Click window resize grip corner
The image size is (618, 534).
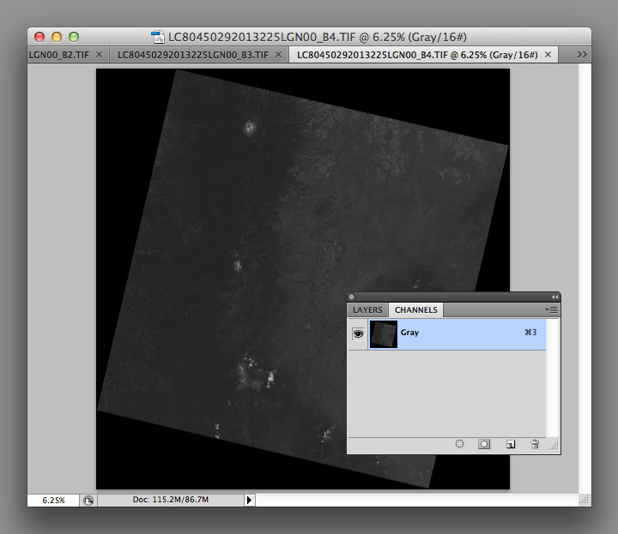585,501
